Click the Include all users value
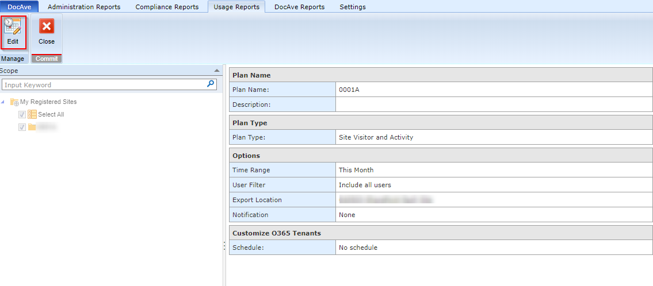The image size is (653, 286). 365,185
